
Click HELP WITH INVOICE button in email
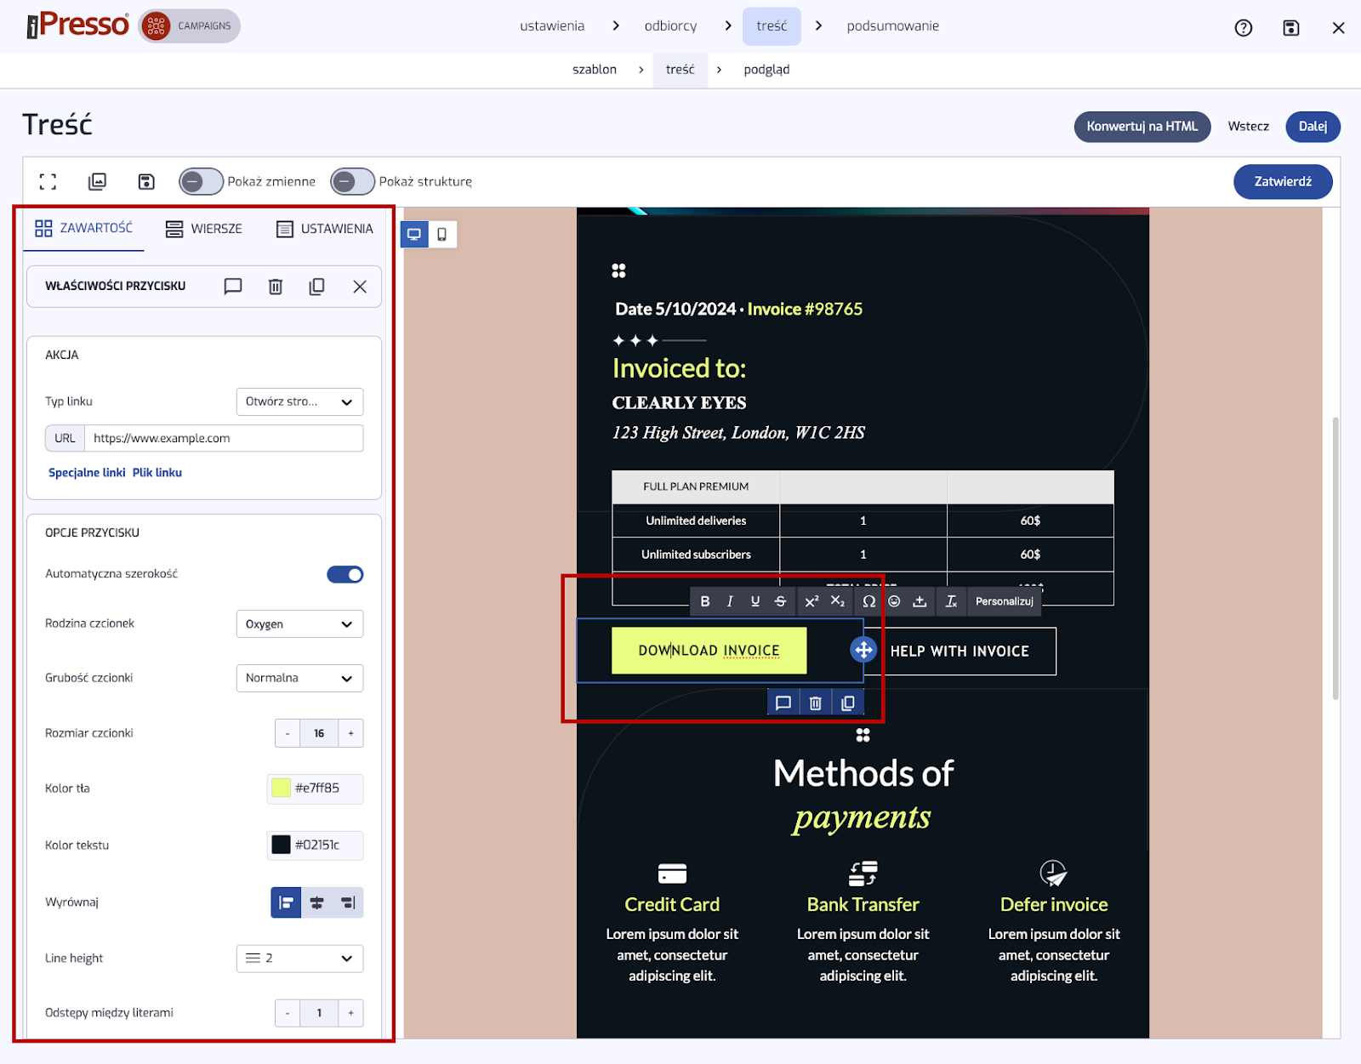(x=960, y=651)
